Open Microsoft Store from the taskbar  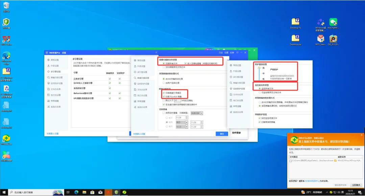coord(92,192)
